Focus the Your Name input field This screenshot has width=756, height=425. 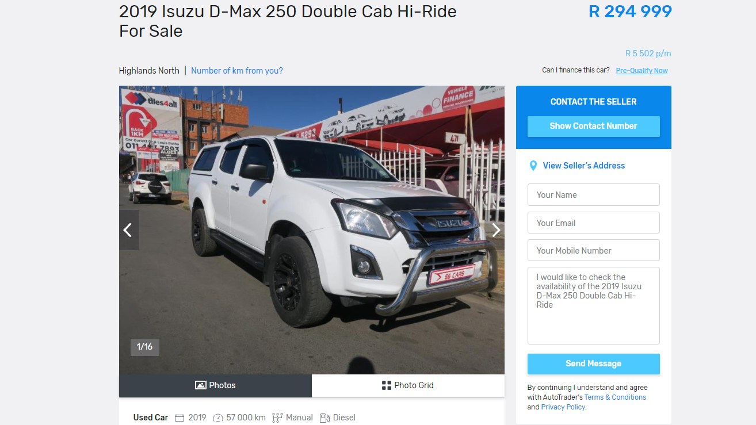click(x=593, y=195)
